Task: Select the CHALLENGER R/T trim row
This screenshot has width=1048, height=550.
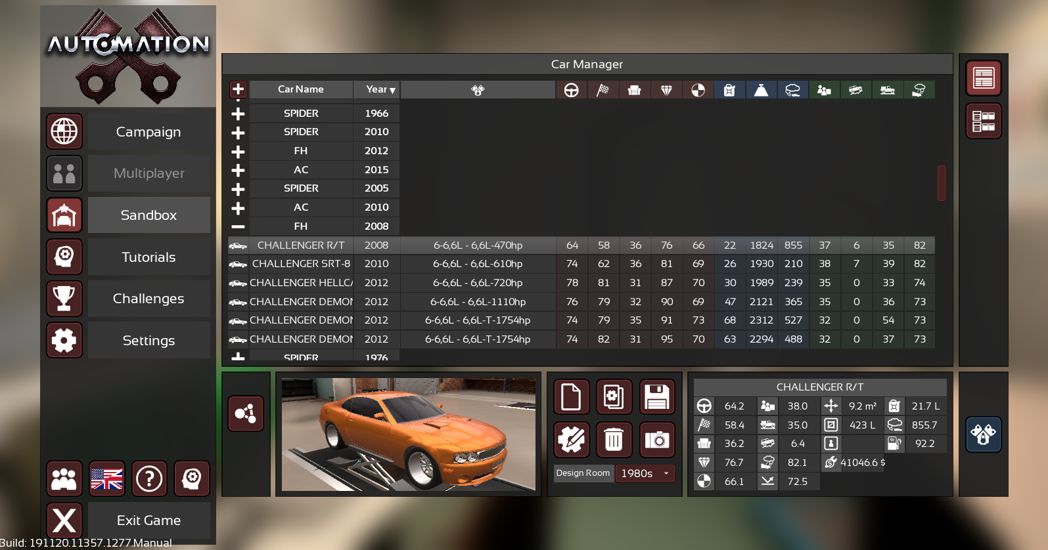Action: click(581, 245)
